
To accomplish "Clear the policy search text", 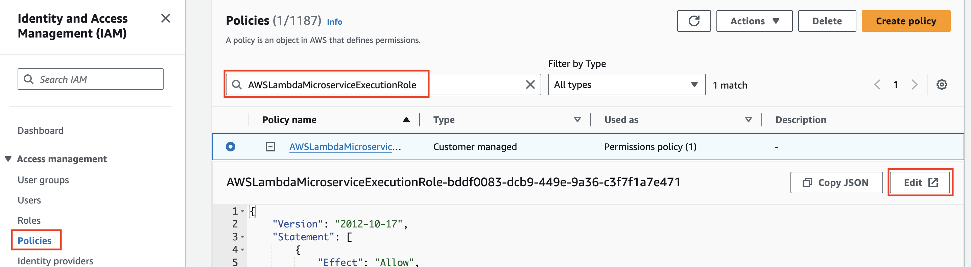I will coord(530,84).
